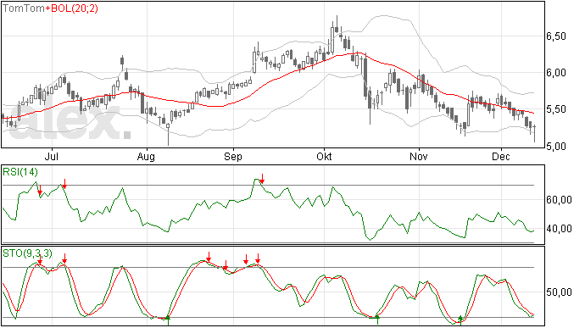The image size is (585, 328).
Task: Click the green buy arrow in August stochastic
Action: (168, 319)
